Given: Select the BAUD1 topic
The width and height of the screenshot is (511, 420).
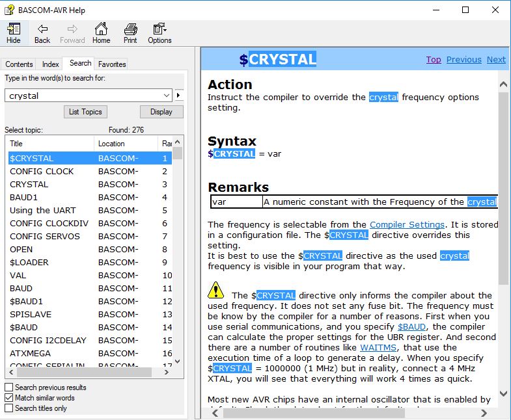Looking at the screenshot, I should tap(89, 197).
